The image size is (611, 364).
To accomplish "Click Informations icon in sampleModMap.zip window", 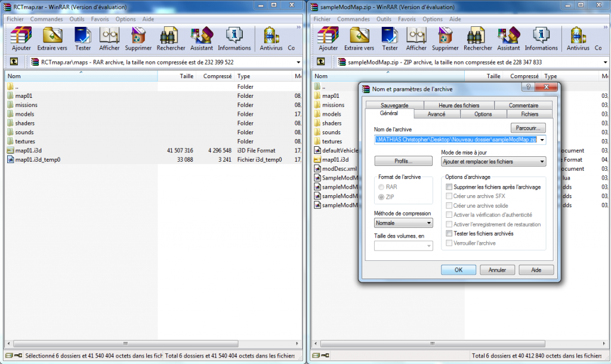I will point(541,39).
